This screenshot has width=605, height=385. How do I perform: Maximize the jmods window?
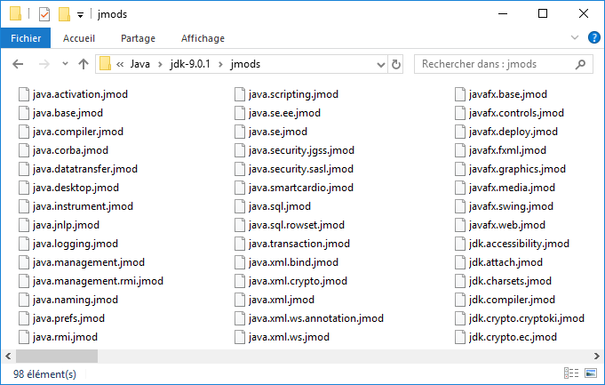pos(543,14)
